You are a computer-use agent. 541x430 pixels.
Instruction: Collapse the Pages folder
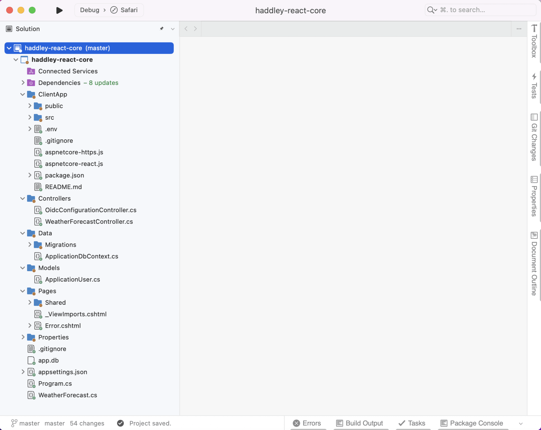point(23,291)
